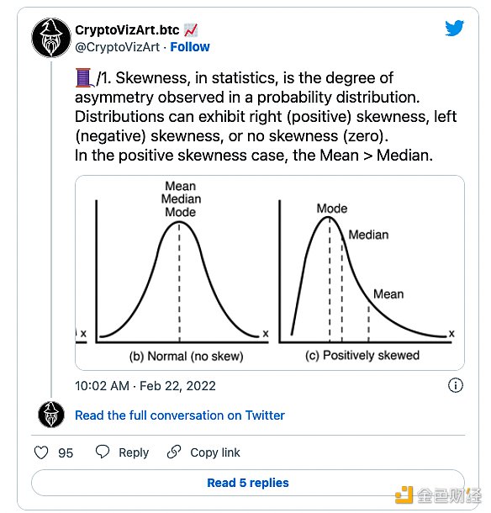Click the 95 likes count
Image resolution: width=491 pixels, height=513 pixels.
[66, 453]
